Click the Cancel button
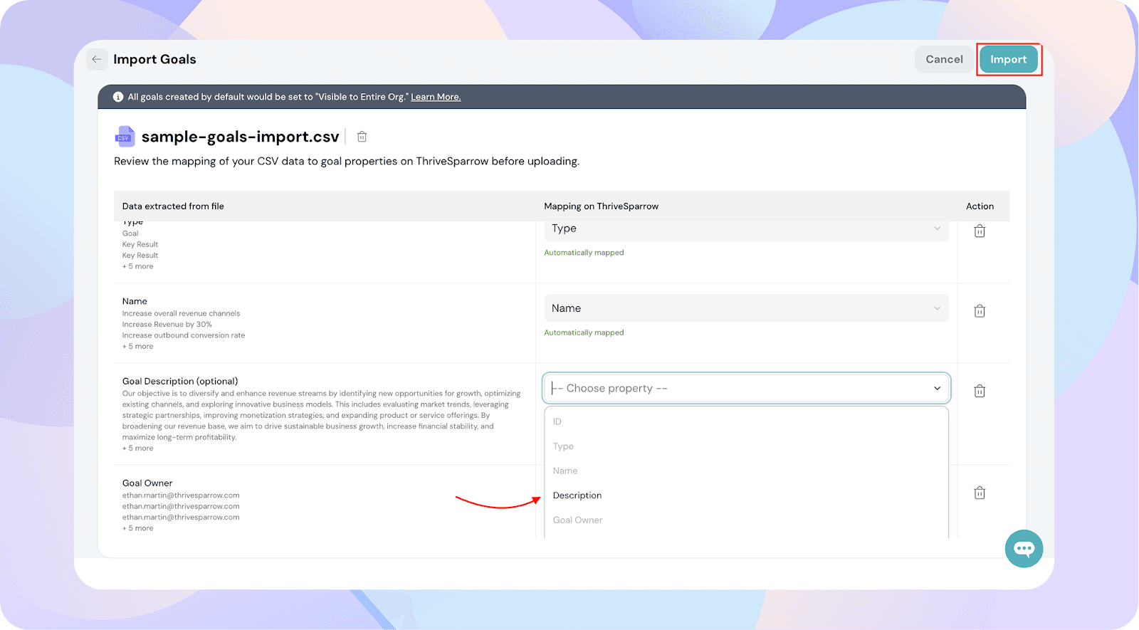 coord(944,59)
